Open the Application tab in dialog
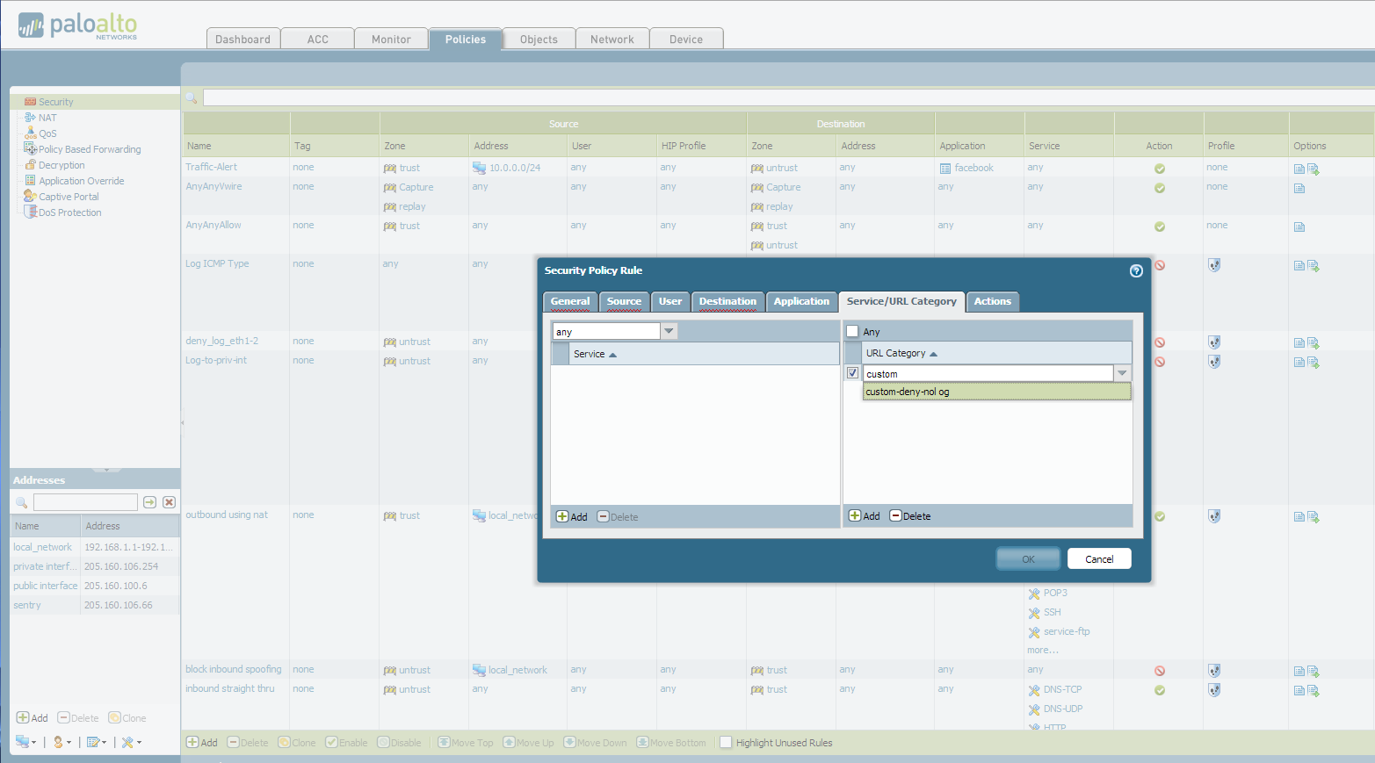The width and height of the screenshot is (1375, 763). 801,301
